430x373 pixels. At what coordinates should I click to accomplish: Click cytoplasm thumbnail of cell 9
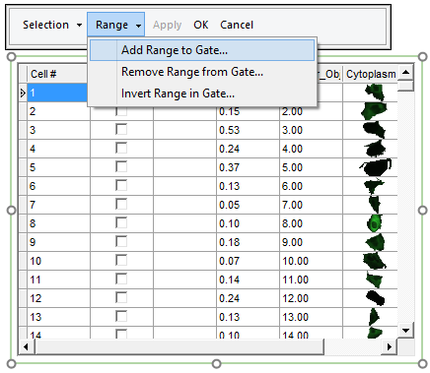[x=375, y=242]
